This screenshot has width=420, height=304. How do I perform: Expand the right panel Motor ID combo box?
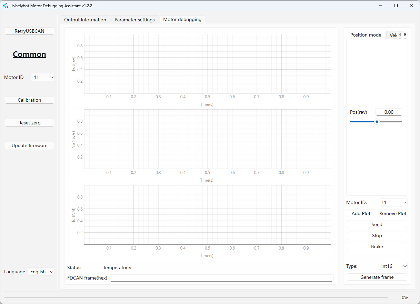(x=393, y=203)
